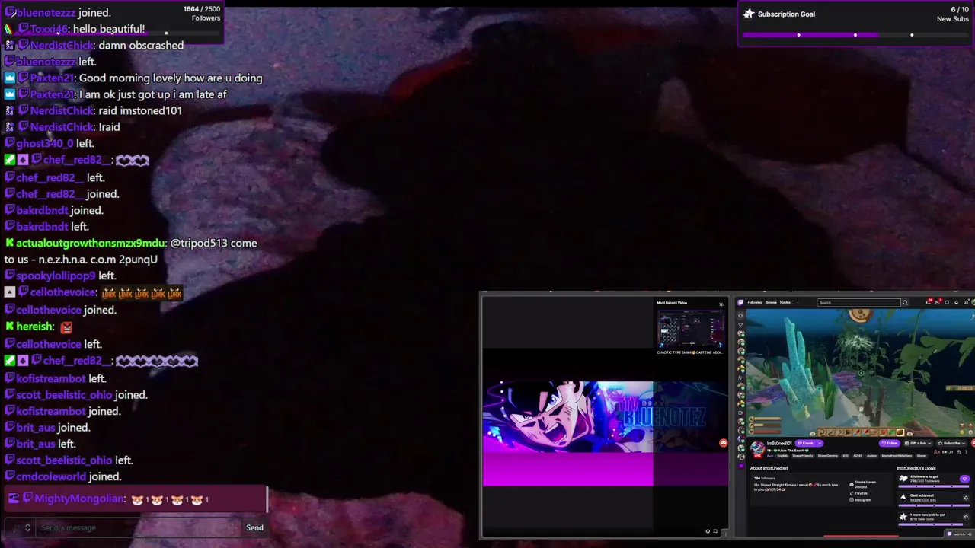Click the red controller icon on banner
Image resolution: width=975 pixels, height=548 pixels.
723,442
